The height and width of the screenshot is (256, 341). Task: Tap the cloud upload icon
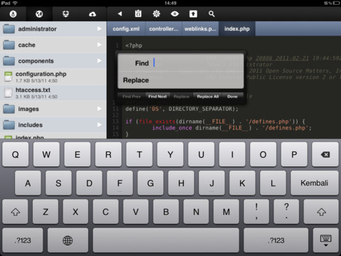point(92,14)
